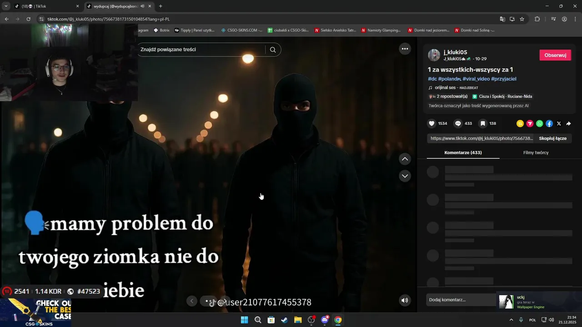582x327 pixels.
Task: Close the (18) TikTok browser tab
Action: [x=77, y=6]
